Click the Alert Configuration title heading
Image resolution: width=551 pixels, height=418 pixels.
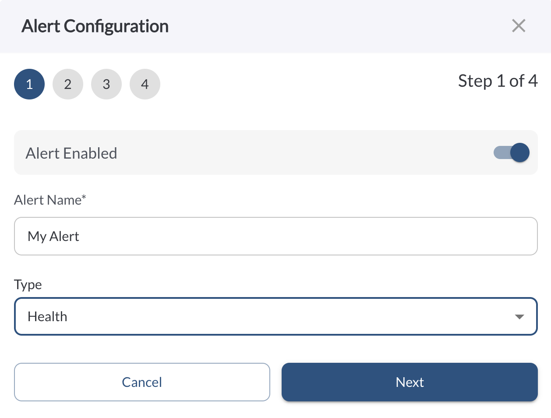pos(95,26)
